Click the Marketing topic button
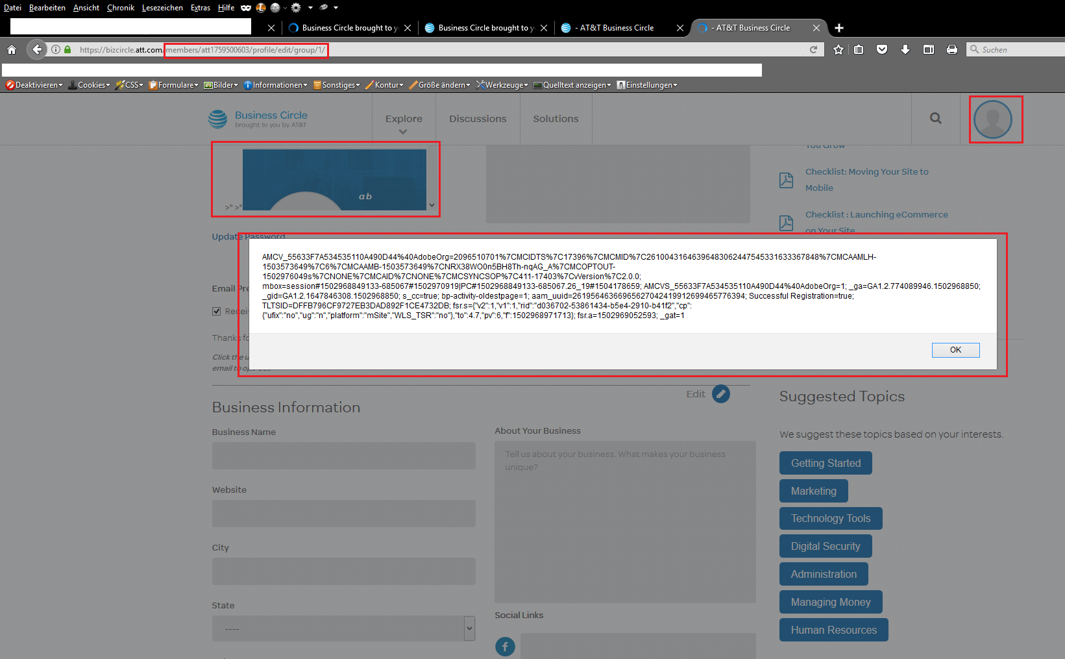The height and width of the screenshot is (659, 1065). tap(814, 491)
